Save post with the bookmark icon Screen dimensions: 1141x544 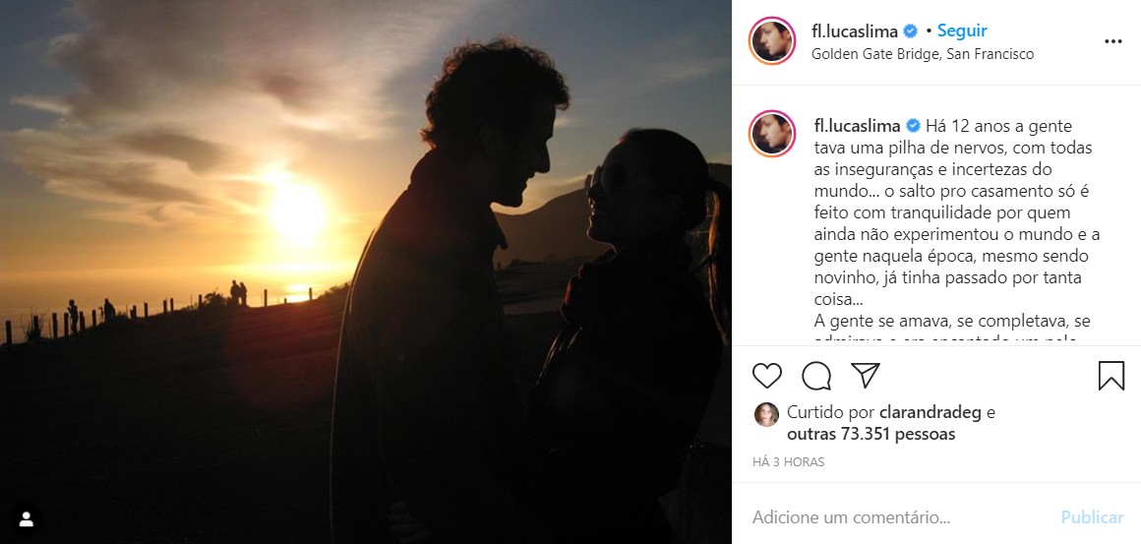click(x=1111, y=375)
